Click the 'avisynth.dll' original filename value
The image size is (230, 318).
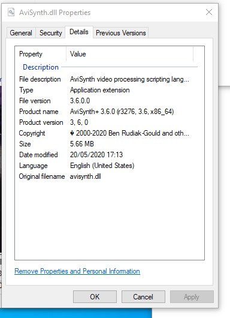tap(86, 176)
